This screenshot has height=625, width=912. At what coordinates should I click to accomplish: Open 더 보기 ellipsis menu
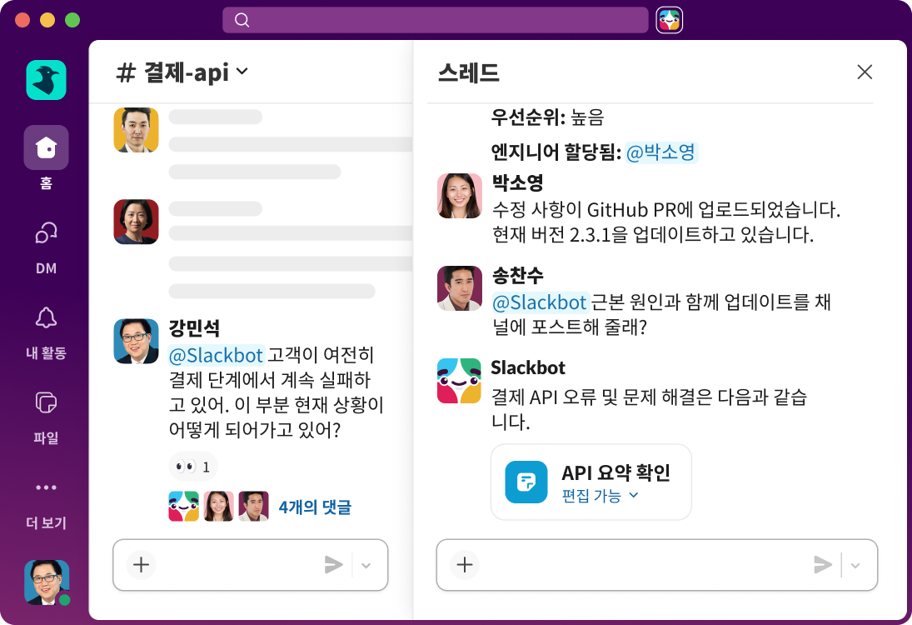pyautogui.click(x=46, y=487)
